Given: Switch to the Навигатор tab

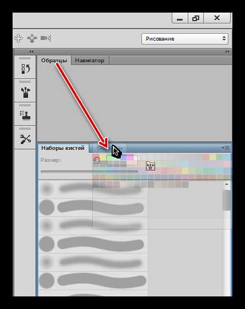Looking at the screenshot, I should click(x=90, y=61).
